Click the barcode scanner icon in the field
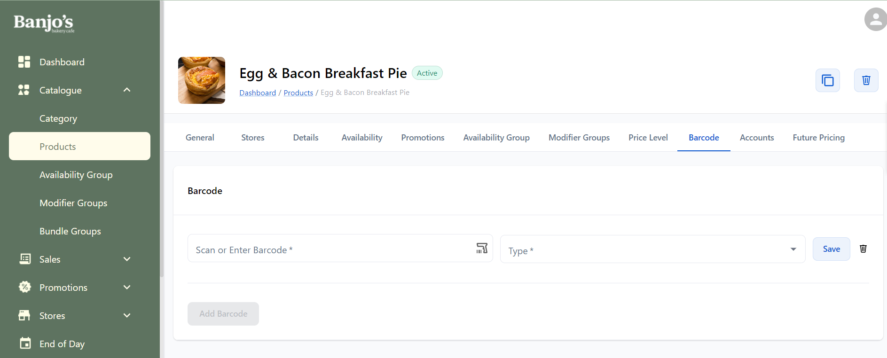The image size is (887, 358). (482, 248)
